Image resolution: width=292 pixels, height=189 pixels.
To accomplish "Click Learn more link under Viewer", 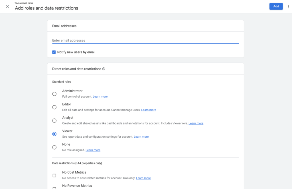I will [x=141, y=137].
